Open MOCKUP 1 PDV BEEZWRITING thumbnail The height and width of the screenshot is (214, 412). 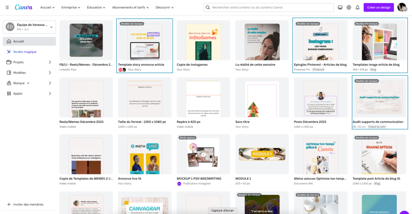203,155
